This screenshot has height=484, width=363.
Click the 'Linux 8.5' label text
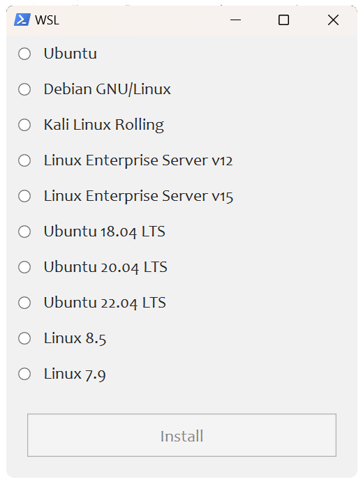(75, 338)
